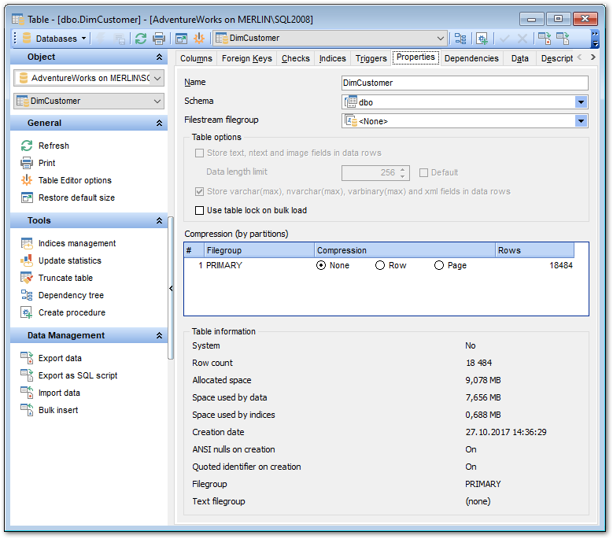Click Bulk insert in Data Management
The image size is (613, 539).
point(58,410)
